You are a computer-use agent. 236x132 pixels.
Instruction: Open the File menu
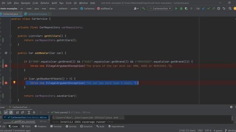(3, 3)
